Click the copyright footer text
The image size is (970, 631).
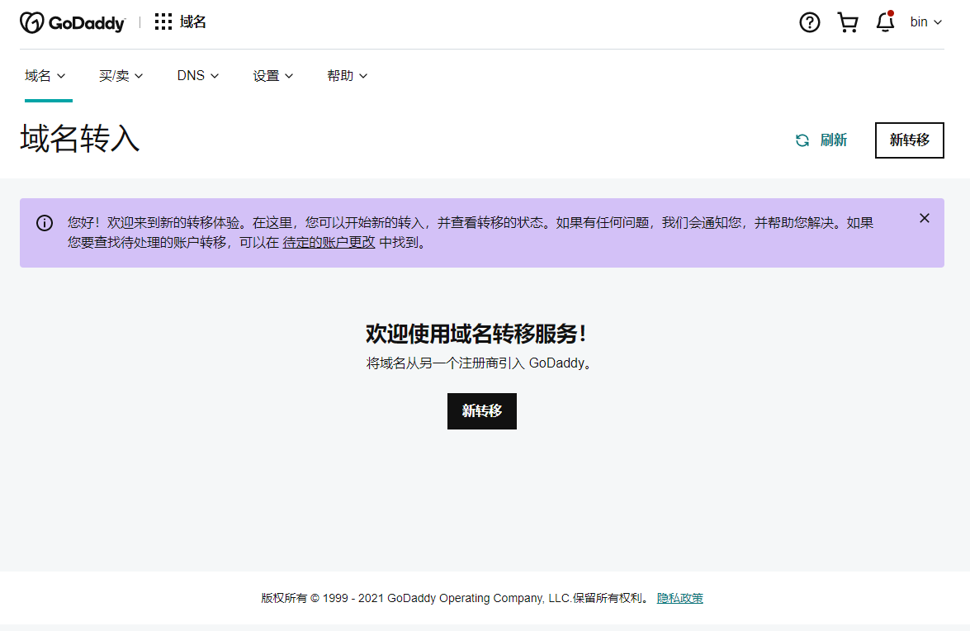point(457,598)
